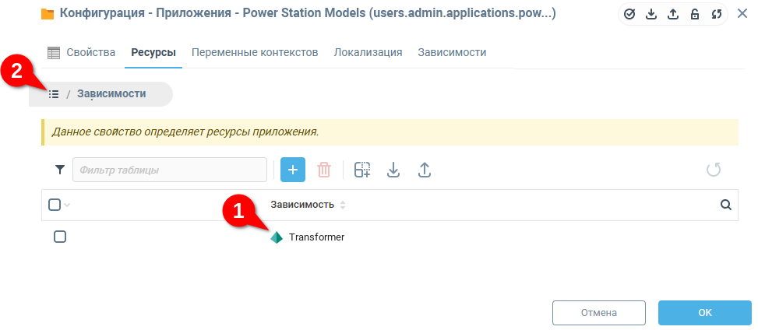Viewport: 758px width, 330px height.
Task: Expand the header checkbox dropdown arrow
Action: tap(67, 205)
